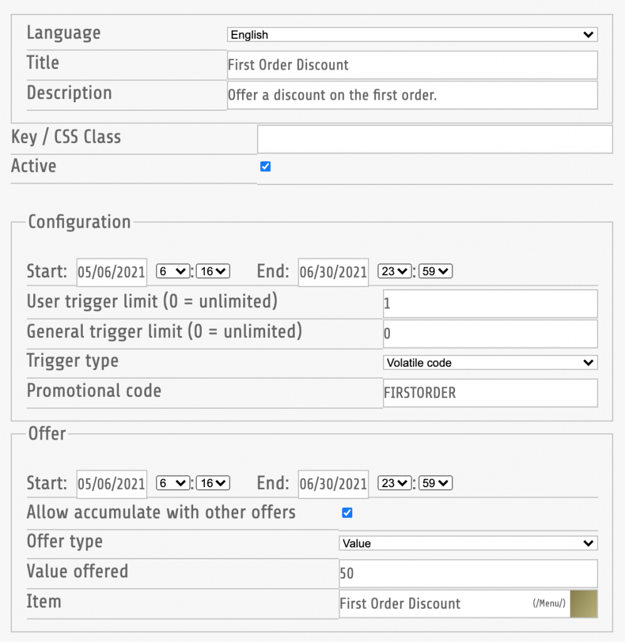
Task: Click the 'Trigger type' label text
Action: (x=73, y=361)
